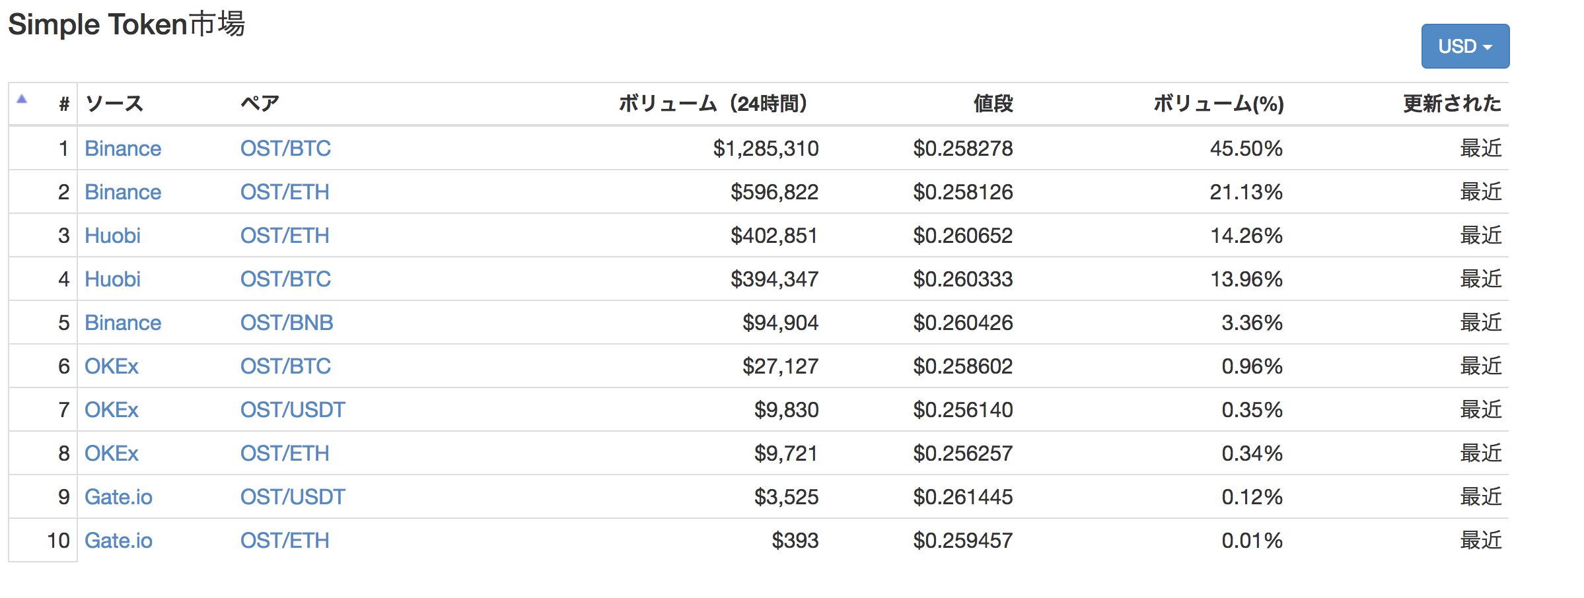This screenshot has width=1584, height=598.
Task: Click the sort arrow icon beside # header
Action: 22,99
